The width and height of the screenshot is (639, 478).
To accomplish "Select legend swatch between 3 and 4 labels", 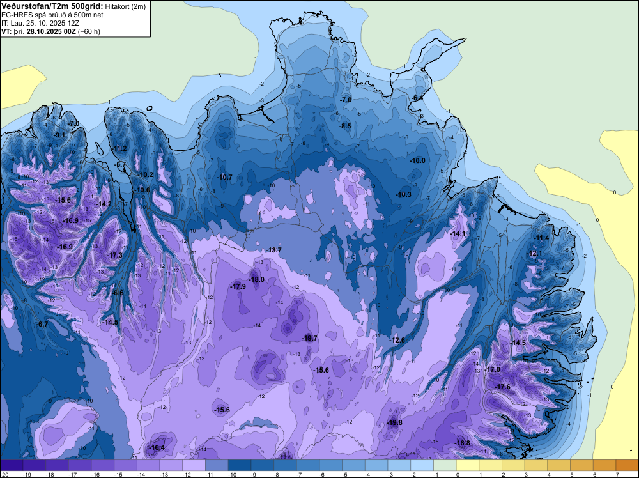I will tap(536, 465).
